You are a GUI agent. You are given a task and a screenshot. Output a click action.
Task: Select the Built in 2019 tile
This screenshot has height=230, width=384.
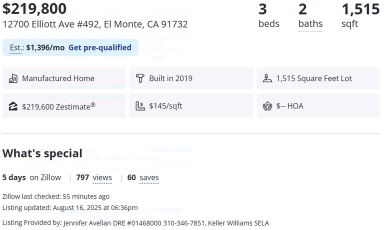tap(191, 78)
